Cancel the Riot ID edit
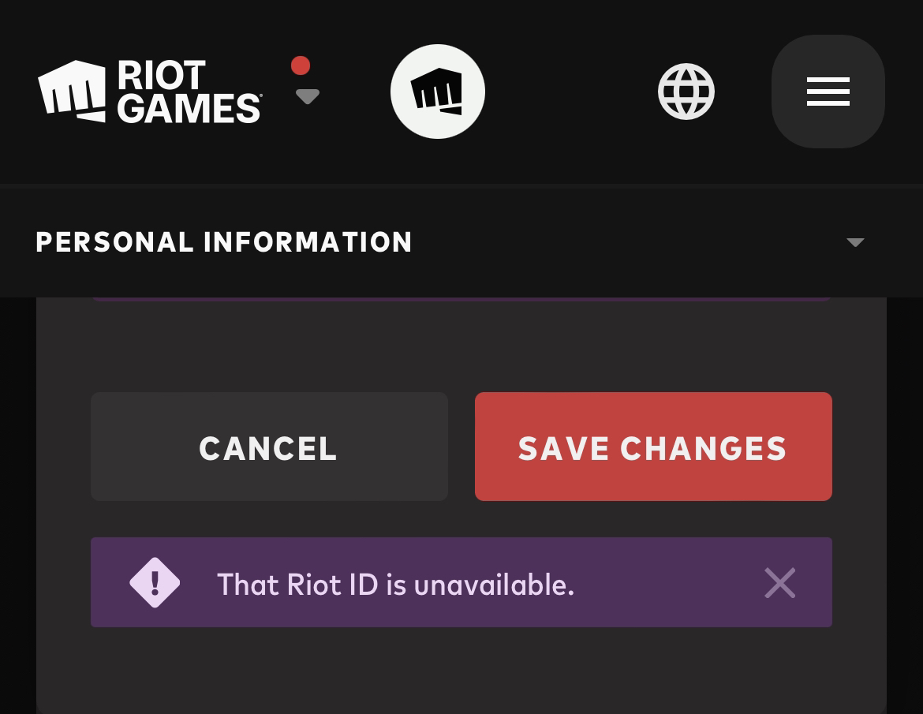 coord(268,447)
